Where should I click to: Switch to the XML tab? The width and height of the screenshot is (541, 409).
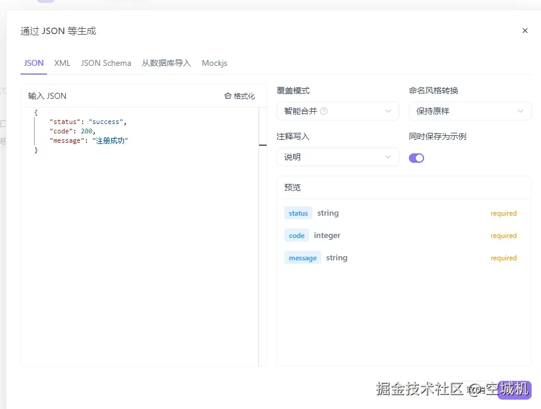(x=62, y=63)
